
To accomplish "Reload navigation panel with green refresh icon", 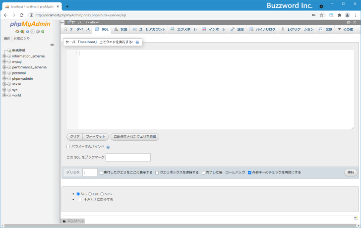I will [43, 32].
